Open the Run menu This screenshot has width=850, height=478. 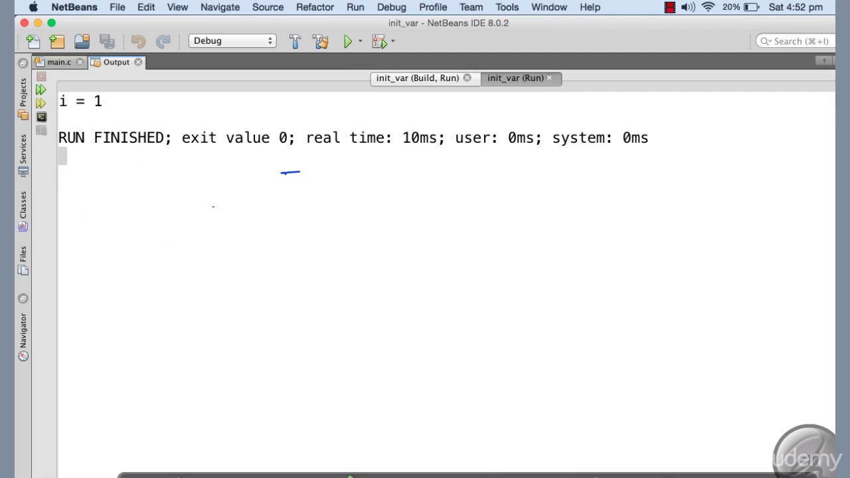pos(355,7)
